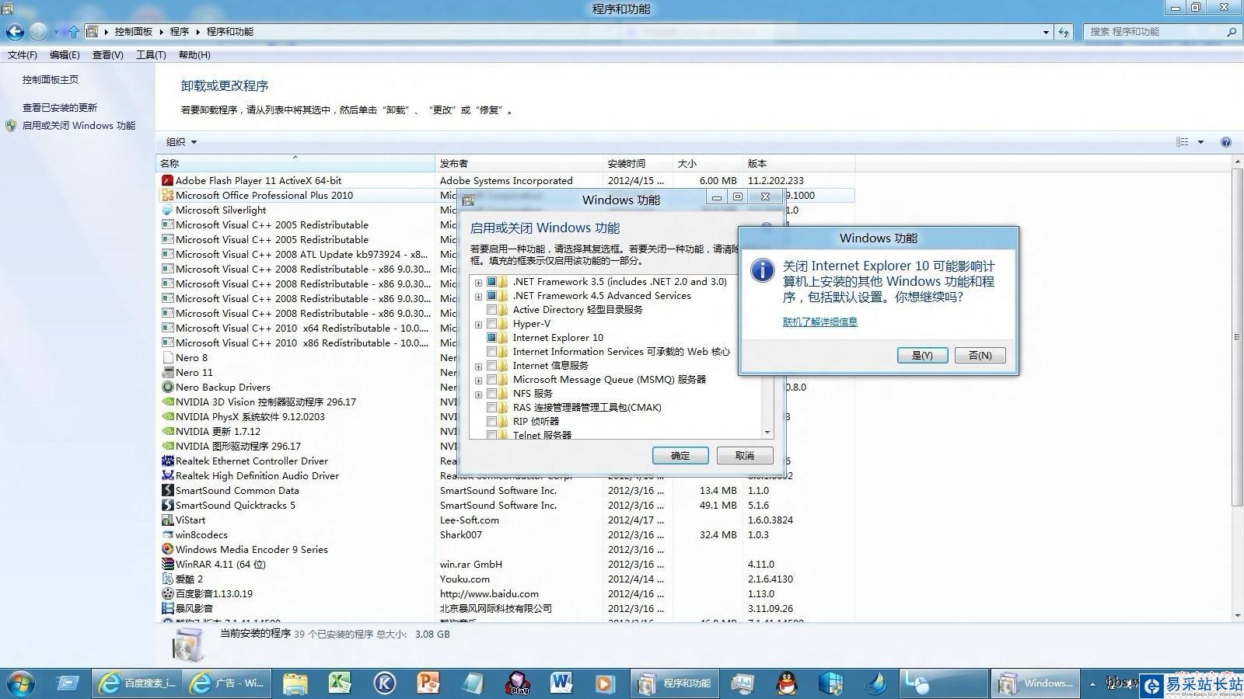
Task: Open the 控制面板主页 link
Action: (x=51, y=79)
